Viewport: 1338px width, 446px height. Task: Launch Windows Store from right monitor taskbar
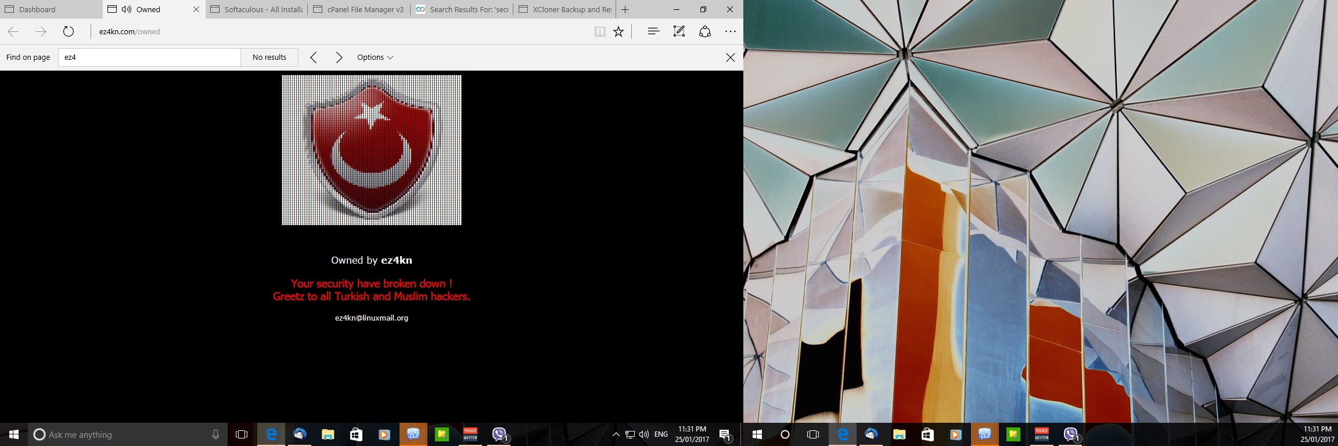(927, 434)
